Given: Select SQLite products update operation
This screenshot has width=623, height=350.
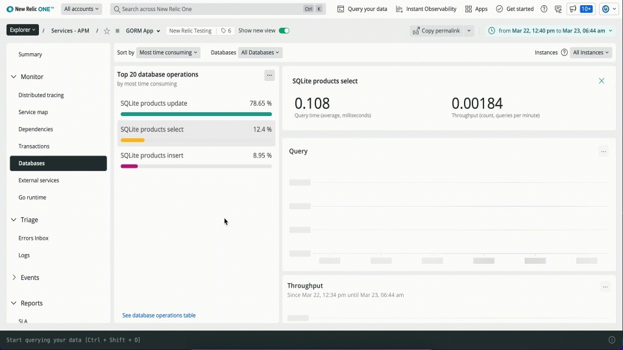Looking at the screenshot, I should coord(196,108).
